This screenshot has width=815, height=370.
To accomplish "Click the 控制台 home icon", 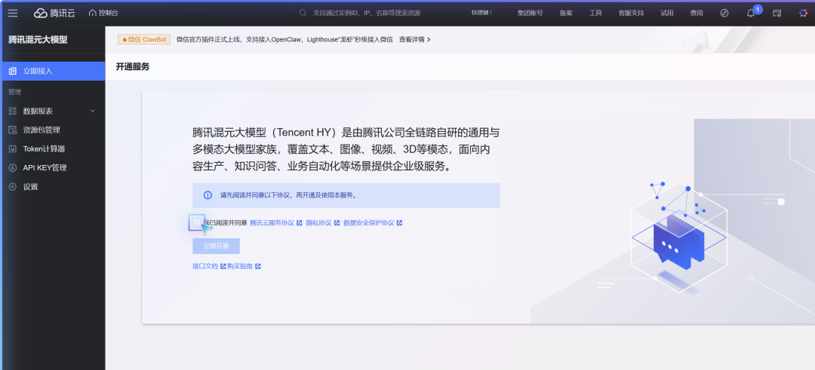I will [x=93, y=13].
